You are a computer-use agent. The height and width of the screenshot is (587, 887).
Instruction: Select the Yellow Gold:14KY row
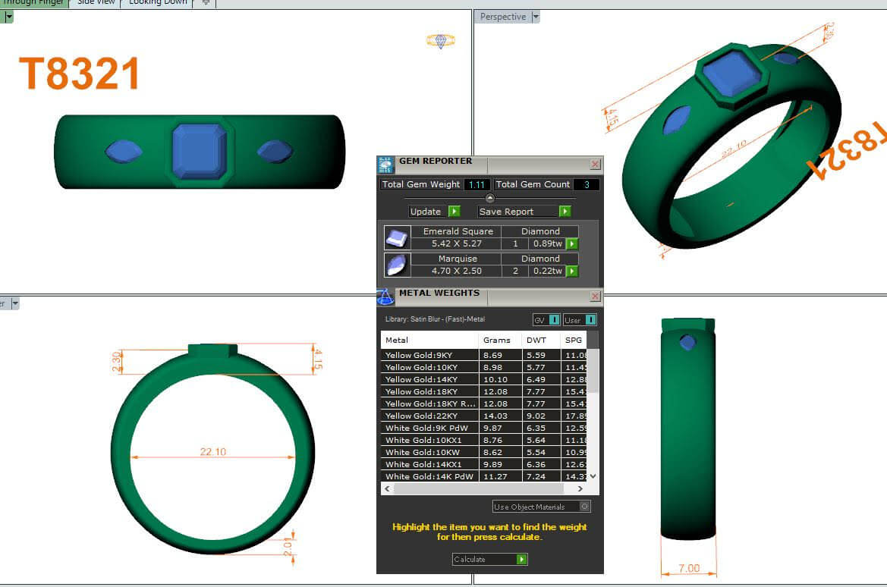429,379
